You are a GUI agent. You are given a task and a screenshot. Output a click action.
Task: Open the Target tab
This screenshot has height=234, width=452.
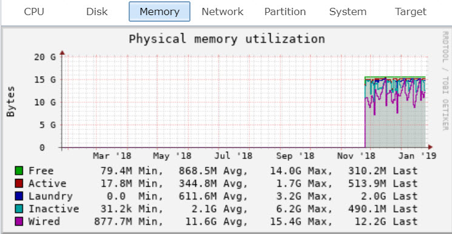click(411, 11)
